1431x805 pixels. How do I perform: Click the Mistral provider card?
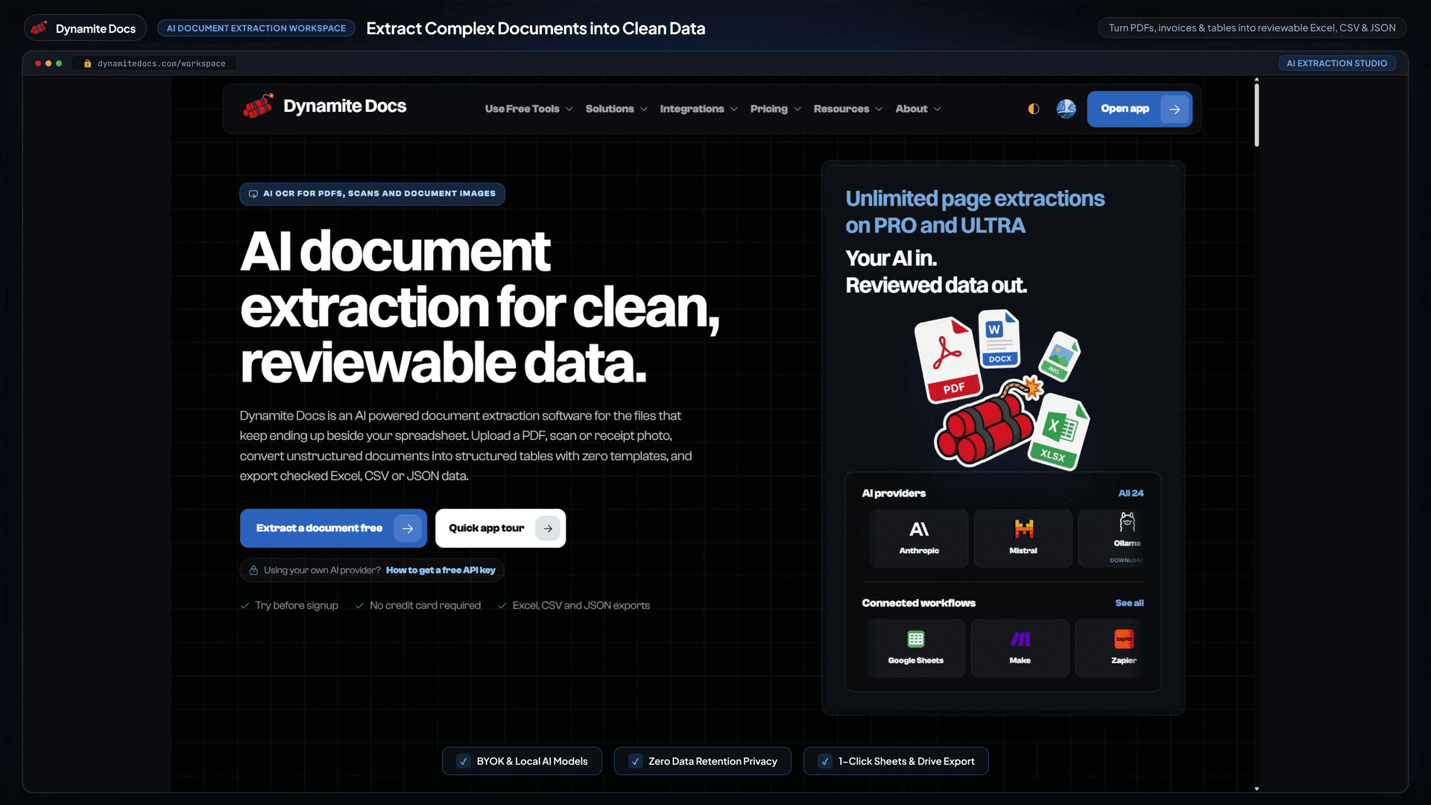[1023, 538]
